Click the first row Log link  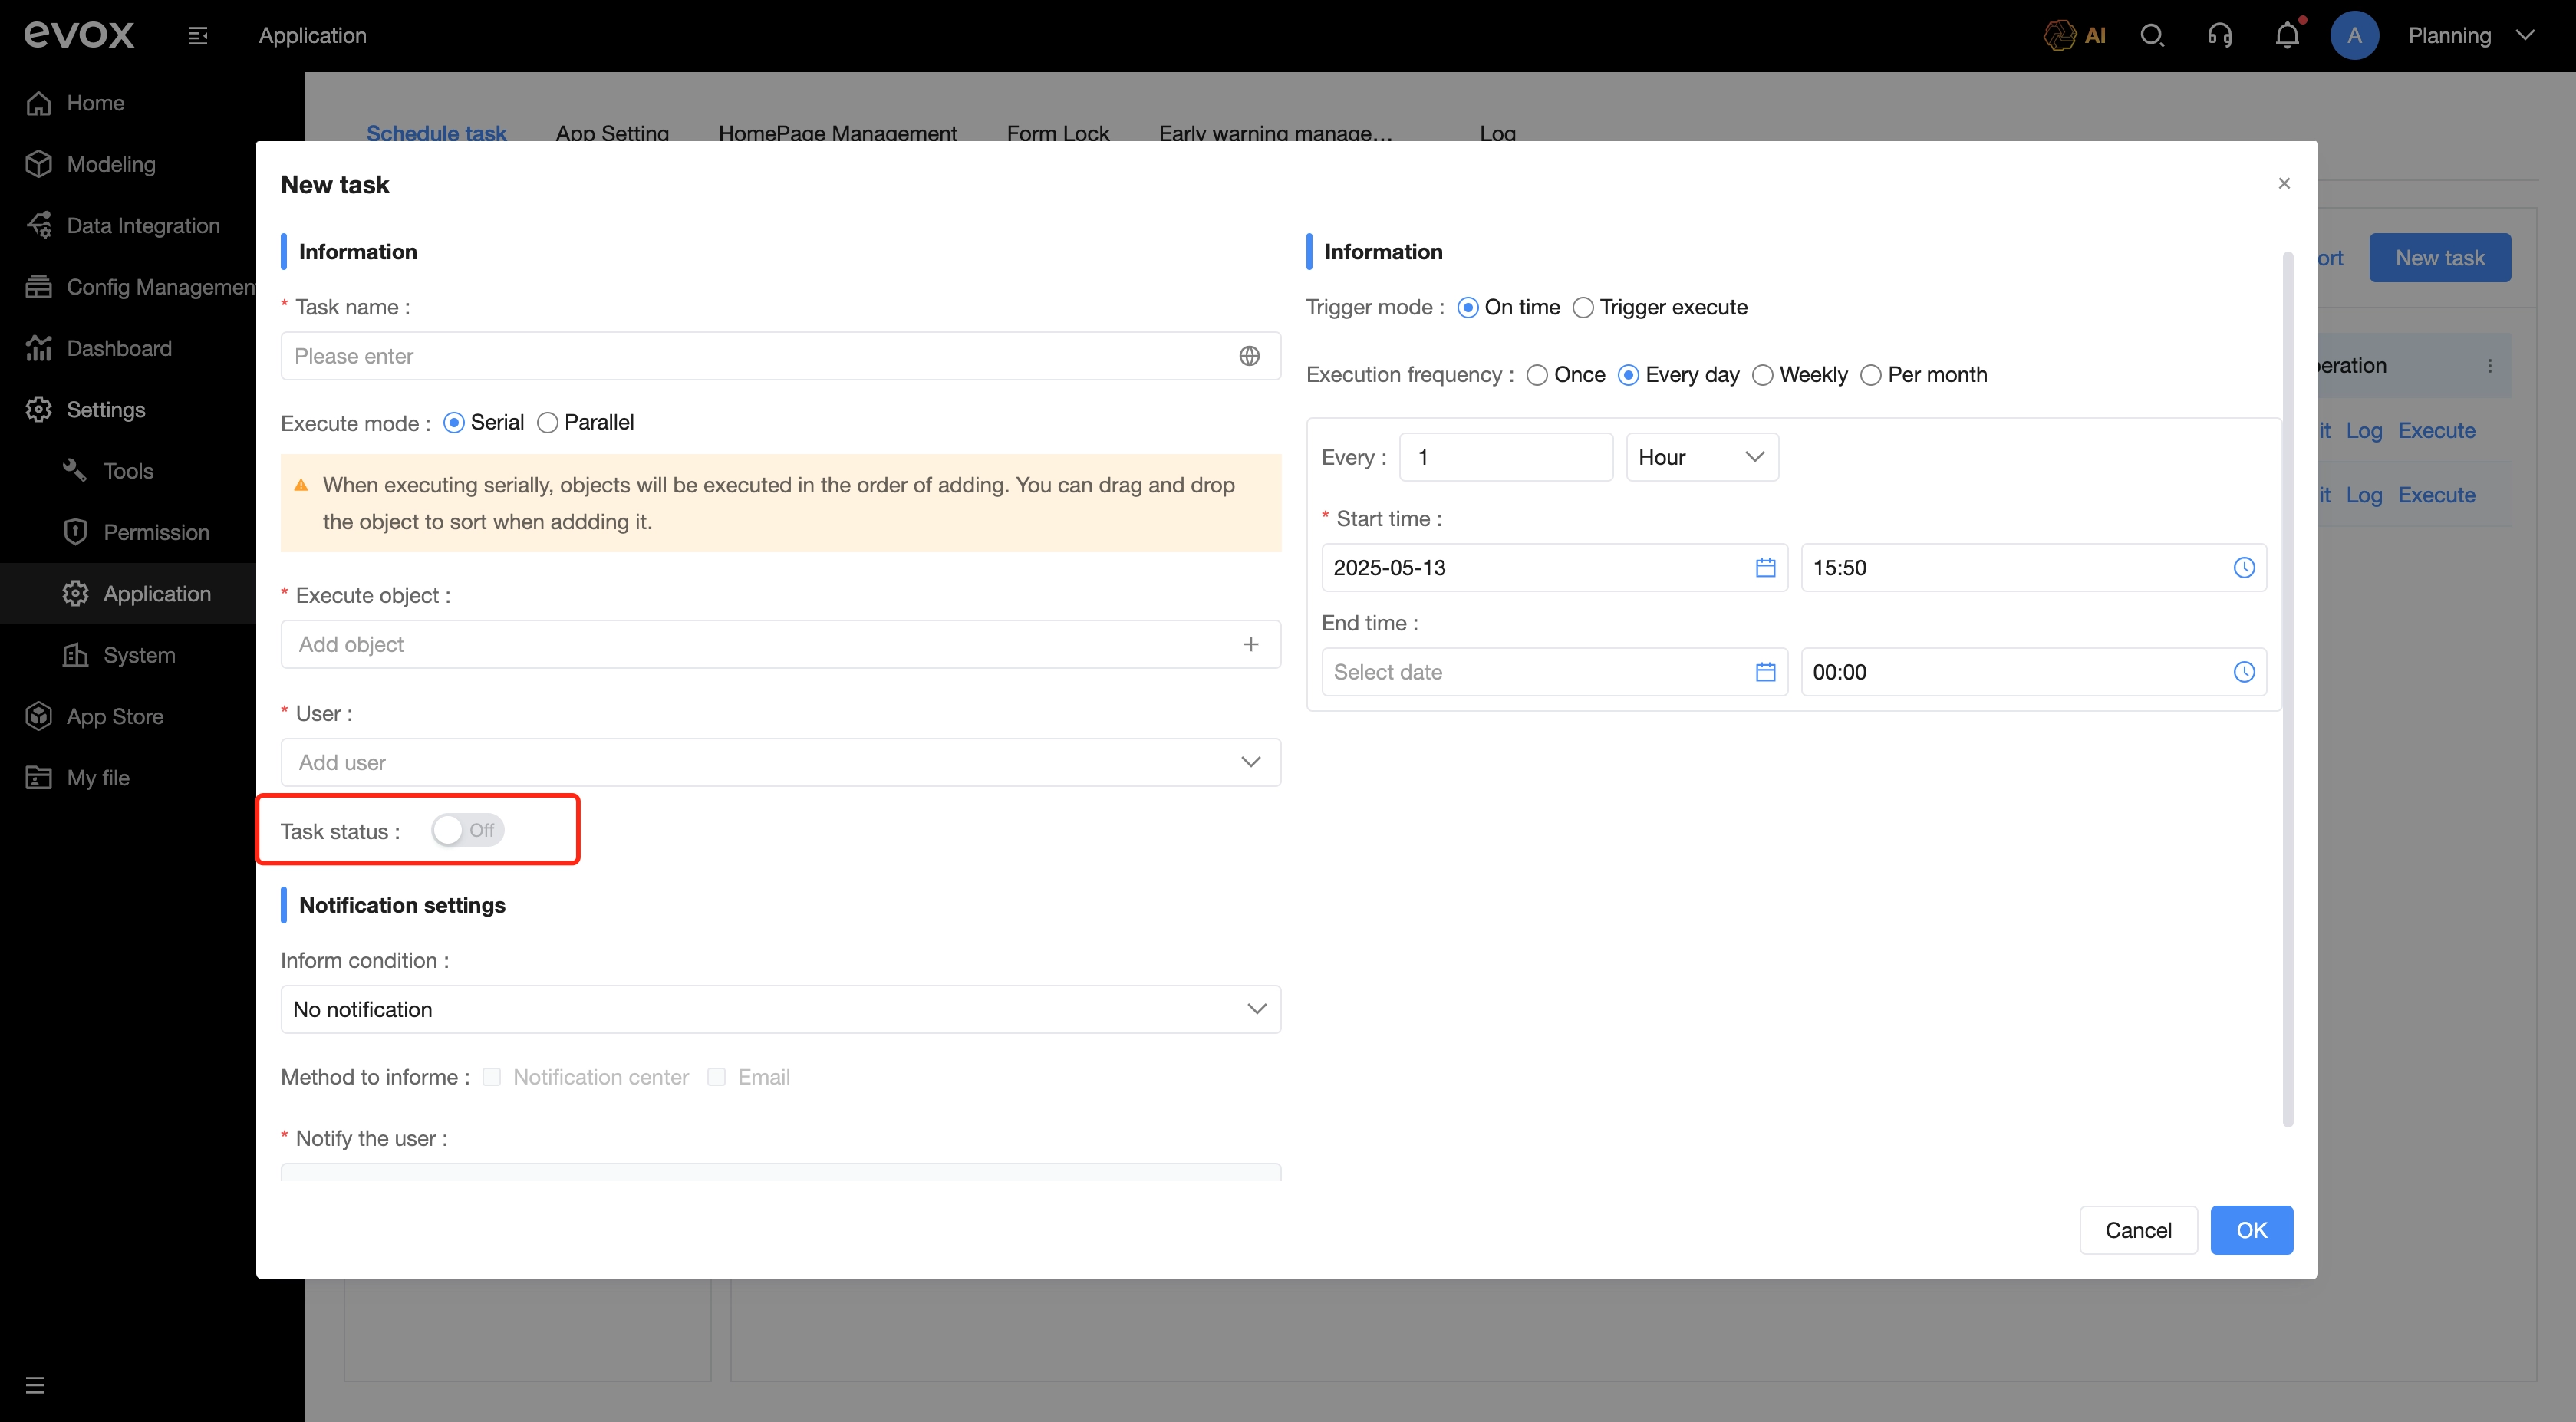pos(2363,431)
